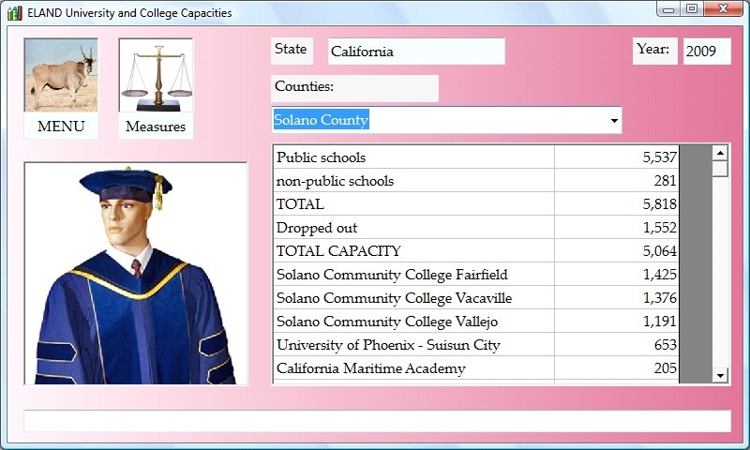Select the Public schools row
This screenshot has width=750, height=450.
click(x=412, y=157)
